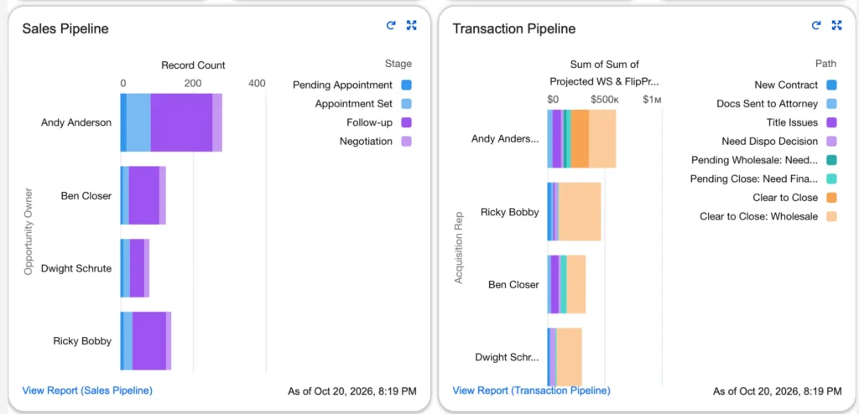
Task: Select Dwight Schrute's Follow-up segment in Sales Pipeline
Action: click(x=137, y=268)
